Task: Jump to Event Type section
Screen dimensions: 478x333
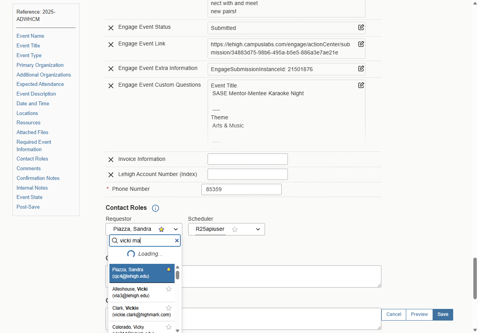Action: click(29, 55)
